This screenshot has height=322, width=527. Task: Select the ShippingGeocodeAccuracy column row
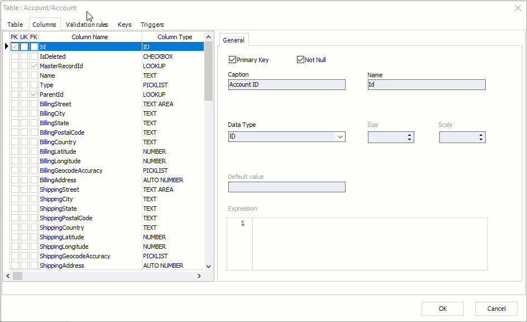coord(107,256)
